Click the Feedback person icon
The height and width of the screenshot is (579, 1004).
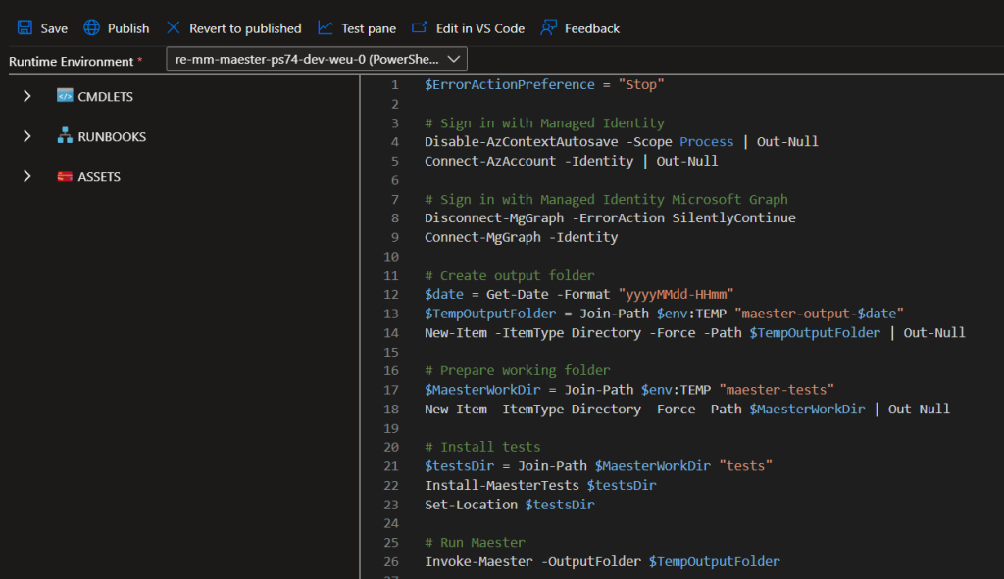(548, 27)
